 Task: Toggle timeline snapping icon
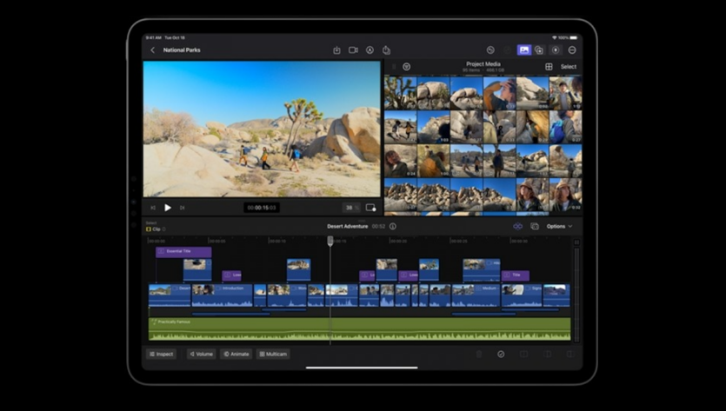tap(517, 226)
